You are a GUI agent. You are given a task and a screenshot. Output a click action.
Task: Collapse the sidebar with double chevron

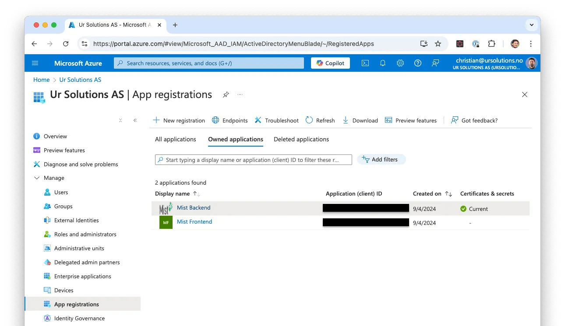pos(135,120)
